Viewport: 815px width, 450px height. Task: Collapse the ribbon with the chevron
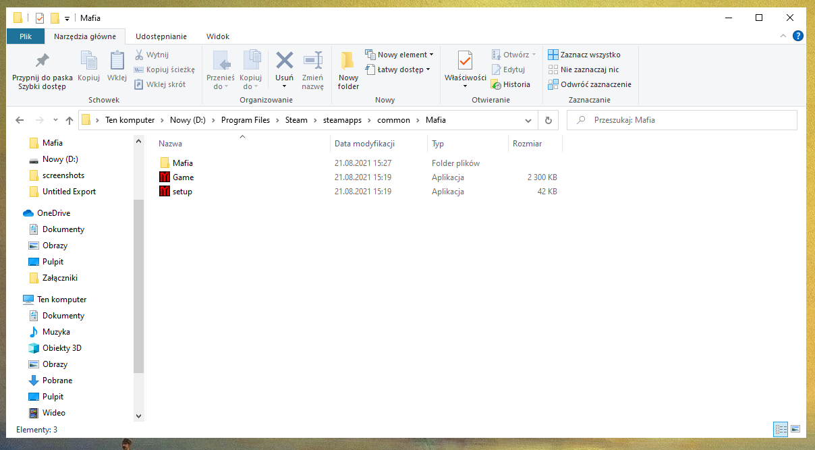pyautogui.click(x=783, y=36)
